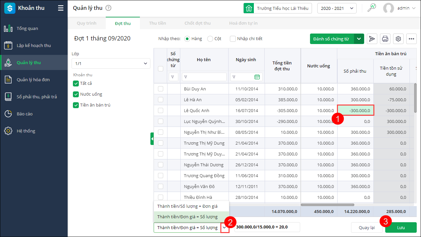
Task: Enable the Nhập chi tiết checkbox
Action: pos(233,39)
